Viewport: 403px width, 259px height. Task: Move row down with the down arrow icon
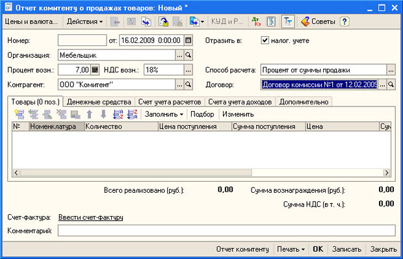pyautogui.click(x=103, y=114)
